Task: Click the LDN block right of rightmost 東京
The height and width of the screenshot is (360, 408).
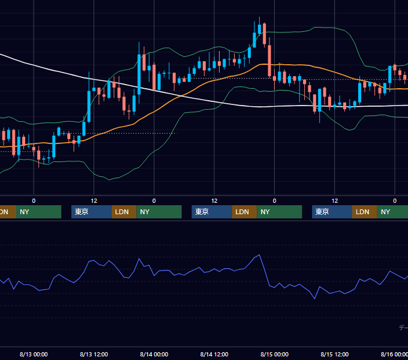Action: pos(365,212)
